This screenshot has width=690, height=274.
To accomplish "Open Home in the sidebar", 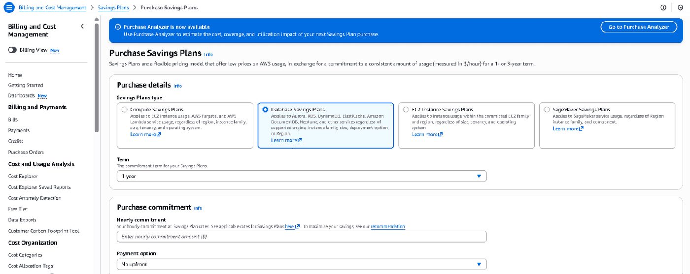I will tap(15, 75).
